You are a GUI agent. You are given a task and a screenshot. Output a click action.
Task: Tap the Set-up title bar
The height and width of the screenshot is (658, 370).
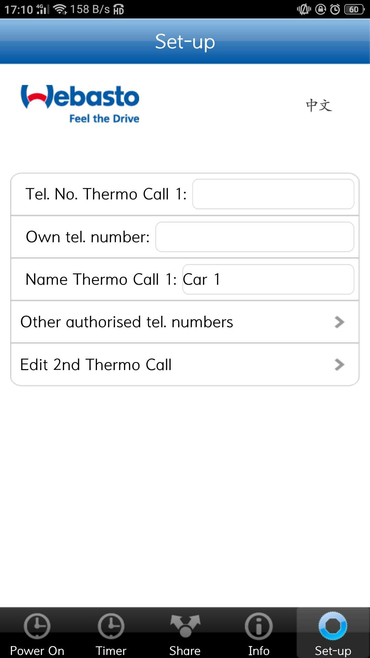185,42
